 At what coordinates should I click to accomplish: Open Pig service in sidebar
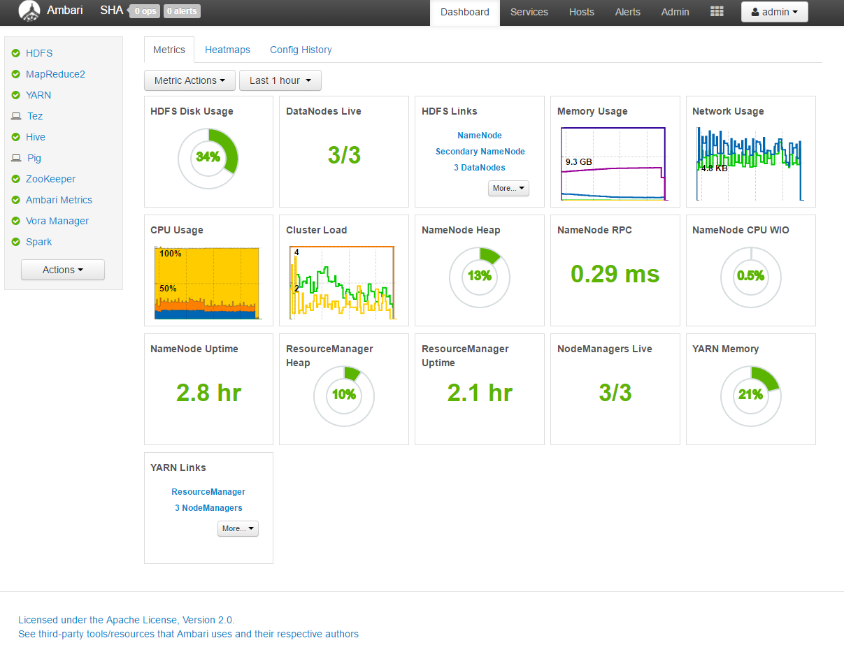[34, 158]
